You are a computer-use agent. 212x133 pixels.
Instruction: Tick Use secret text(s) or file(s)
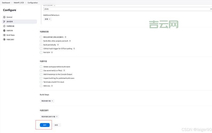[41, 70]
